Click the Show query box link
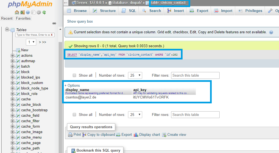This screenshot has height=153, width=279. tap(80, 21)
